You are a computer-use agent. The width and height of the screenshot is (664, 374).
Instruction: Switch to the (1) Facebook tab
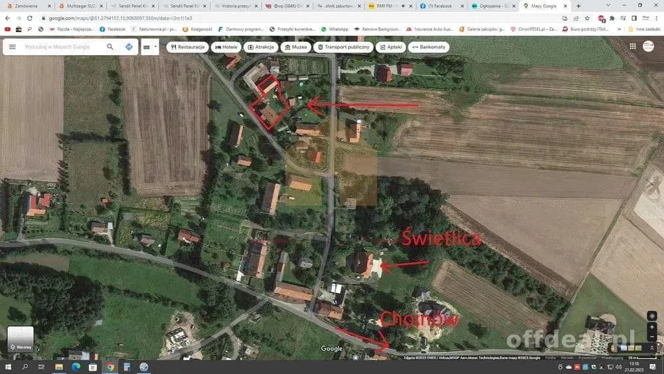(x=442, y=6)
